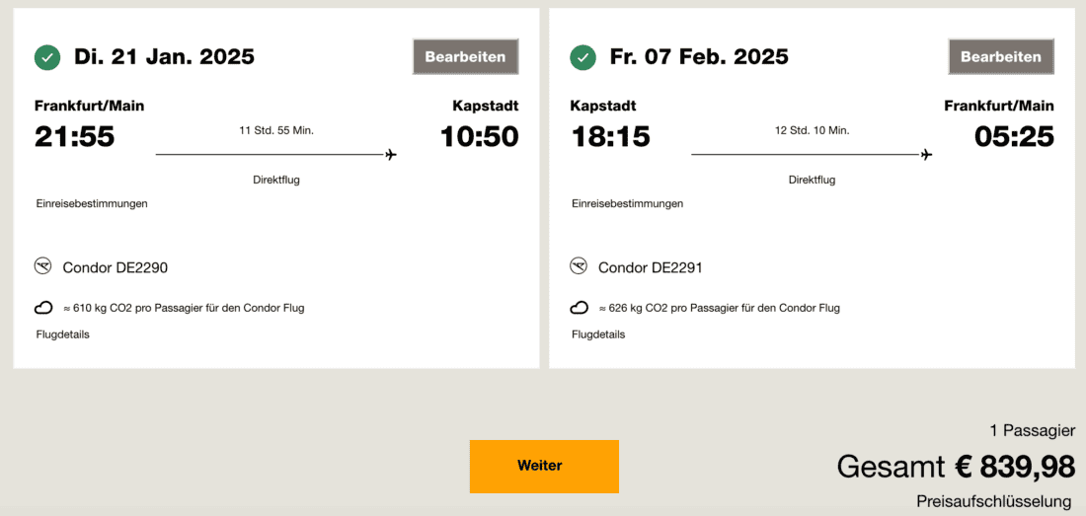Click the Condor logo next to DE2290
This screenshot has height=516, width=1086.
pyautogui.click(x=43, y=266)
